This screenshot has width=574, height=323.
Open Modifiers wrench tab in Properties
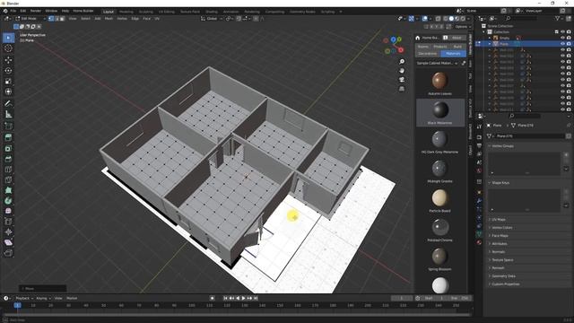[479, 201]
